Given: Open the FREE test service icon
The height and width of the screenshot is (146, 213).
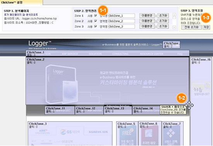Looking at the screenshot, I should [127, 136].
